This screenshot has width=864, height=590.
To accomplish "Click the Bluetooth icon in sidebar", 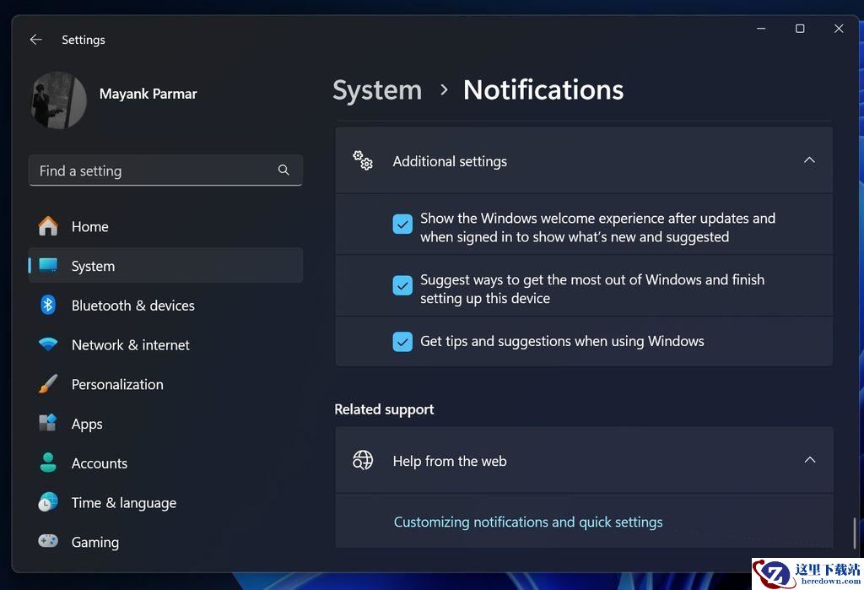I will pyautogui.click(x=48, y=305).
